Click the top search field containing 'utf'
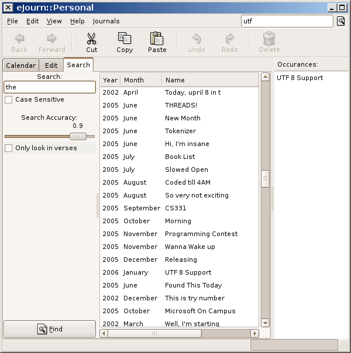This screenshot has height=353, width=351. [287, 21]
